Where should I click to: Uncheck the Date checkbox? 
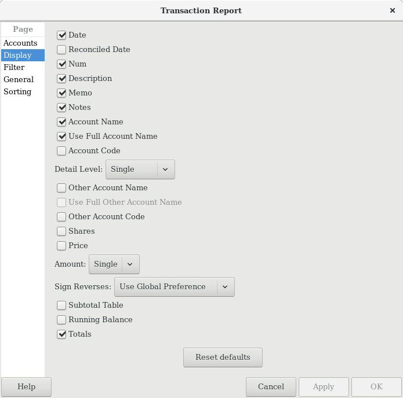pyautogui.click(x=61, y=35)
